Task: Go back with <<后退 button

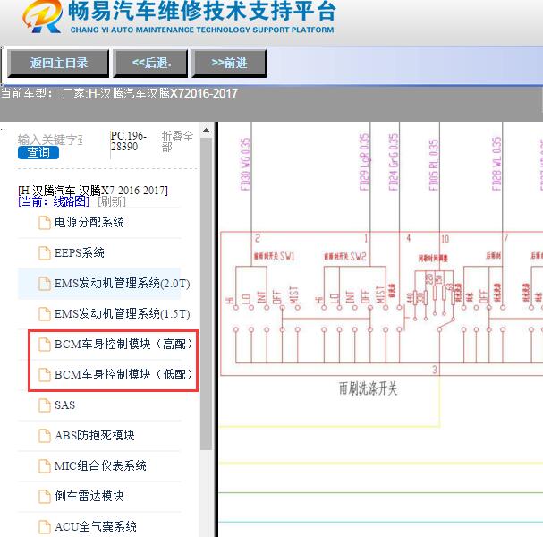Action: tap(150, 63)
